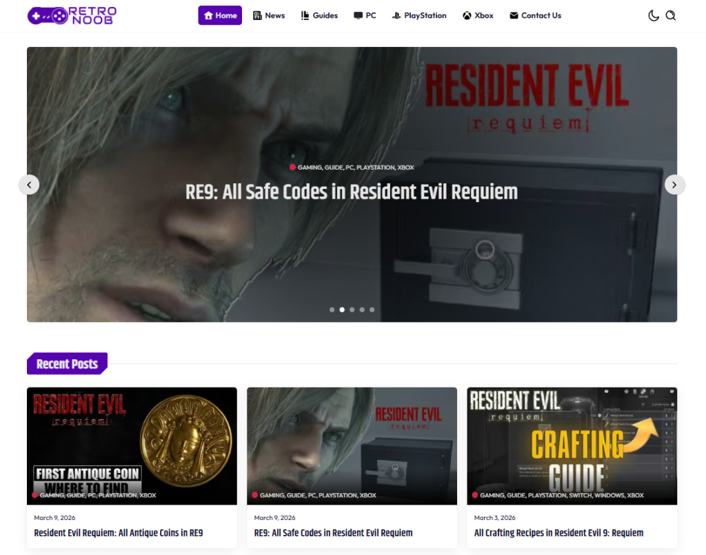
Task: Open the Guides menu section
Action: pos(319,15)
